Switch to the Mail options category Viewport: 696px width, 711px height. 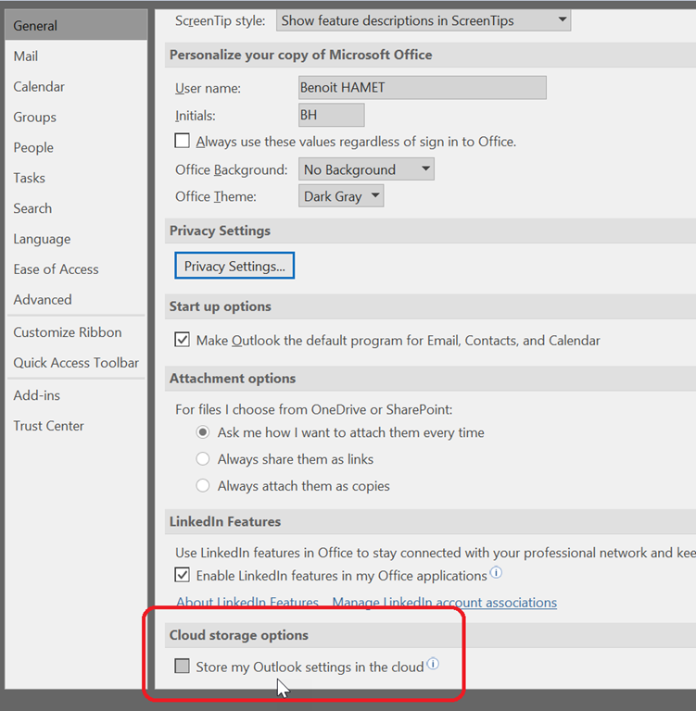point(26,56)
